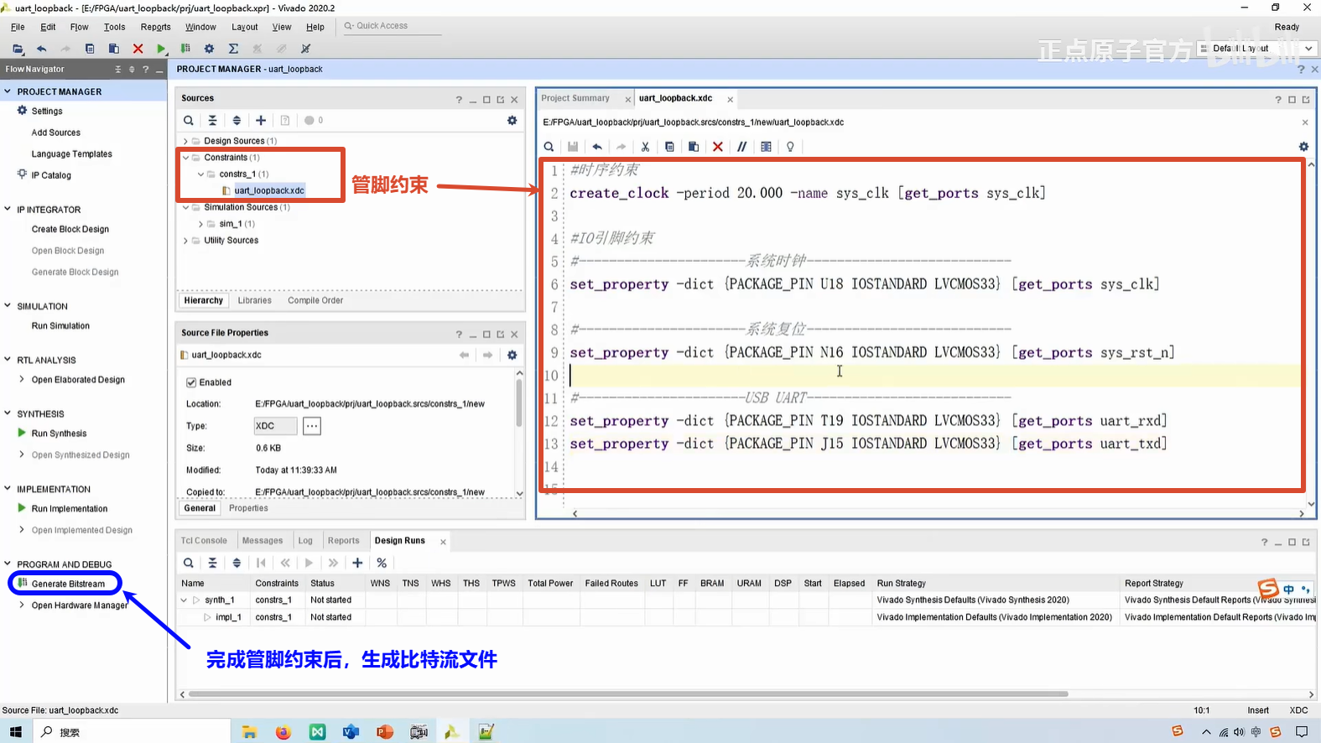
Task: Open the Sources panel settings gear
Action: 512,121
